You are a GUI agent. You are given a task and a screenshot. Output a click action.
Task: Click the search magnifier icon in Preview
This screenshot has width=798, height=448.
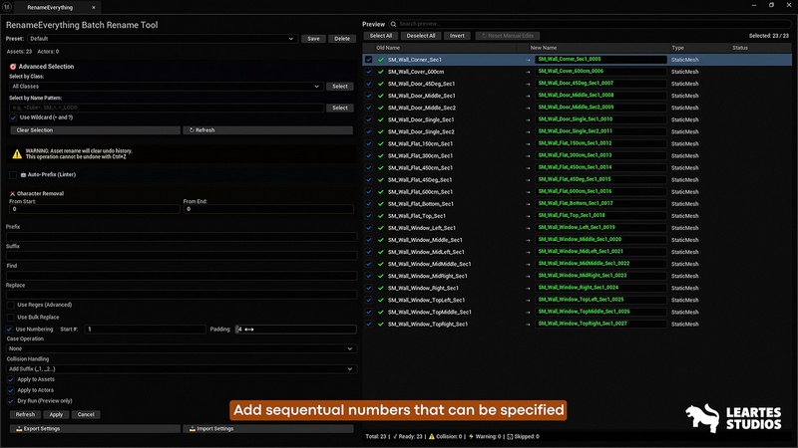pos(394,24)
